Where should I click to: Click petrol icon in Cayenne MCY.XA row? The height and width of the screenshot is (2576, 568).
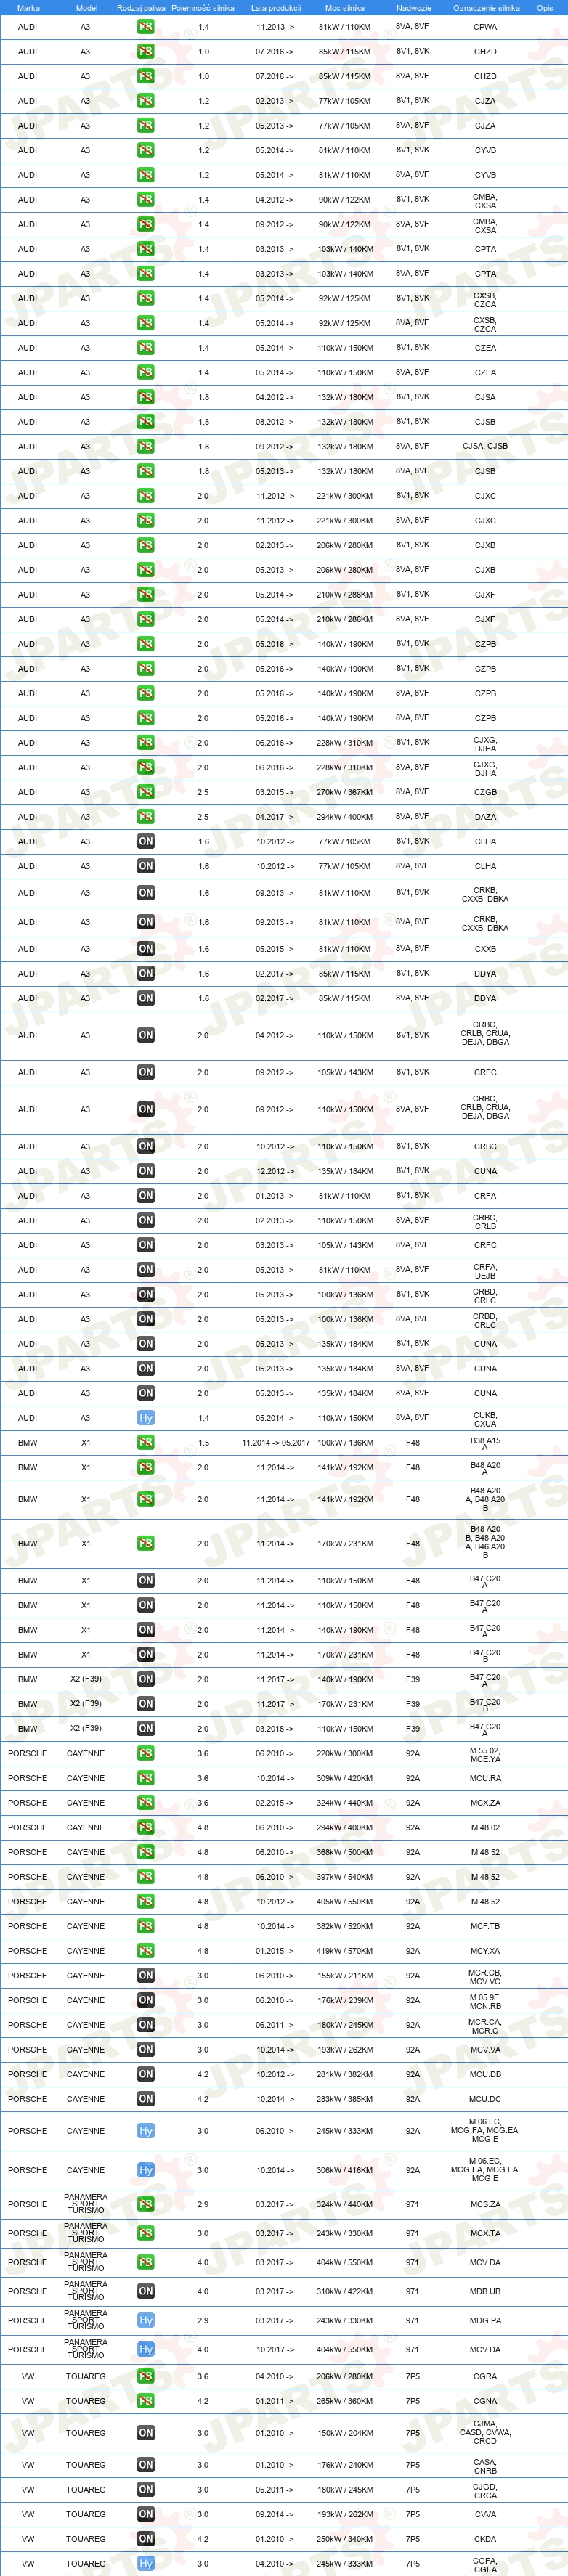click(x=146, y=1951)
